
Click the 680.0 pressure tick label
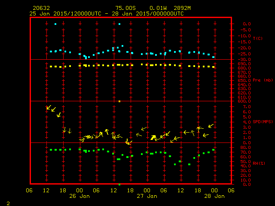pyautogui.click(x=244, y=68)
